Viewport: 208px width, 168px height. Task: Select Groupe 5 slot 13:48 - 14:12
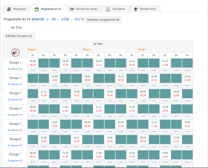[x=187, y=124]
